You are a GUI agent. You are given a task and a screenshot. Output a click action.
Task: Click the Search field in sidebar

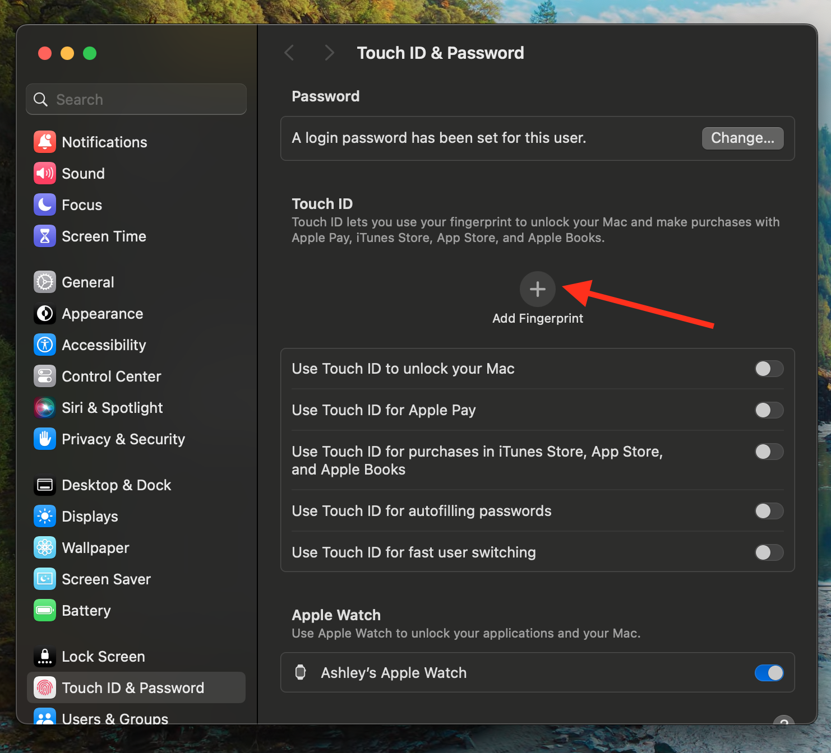tap(136, 100)
